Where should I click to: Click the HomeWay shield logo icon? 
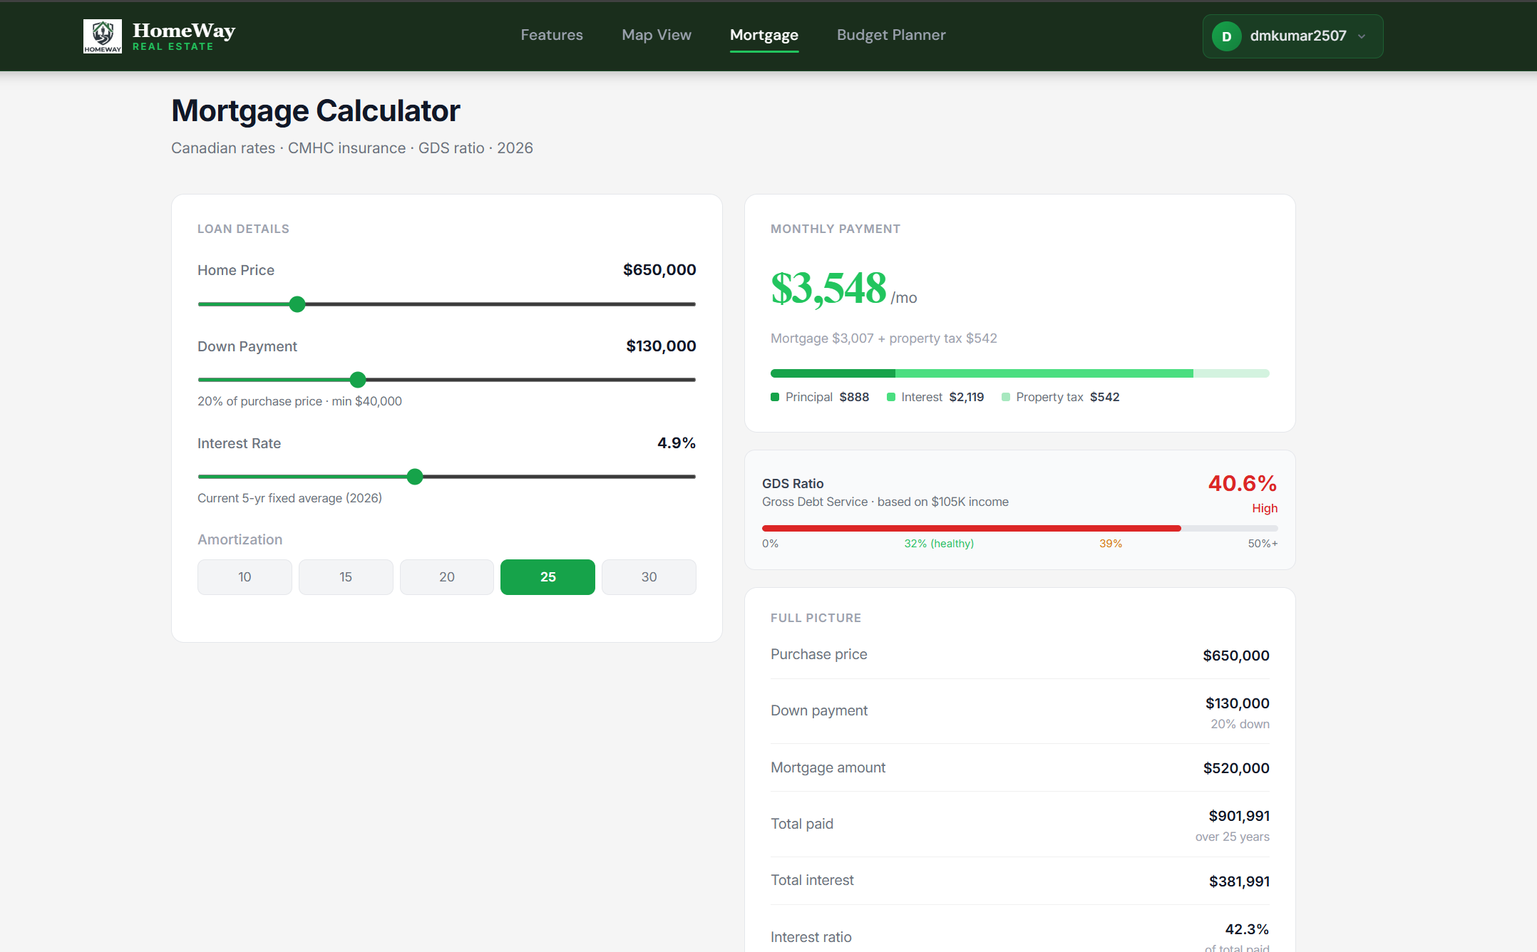pyautogui.click(x=103, y=36)
